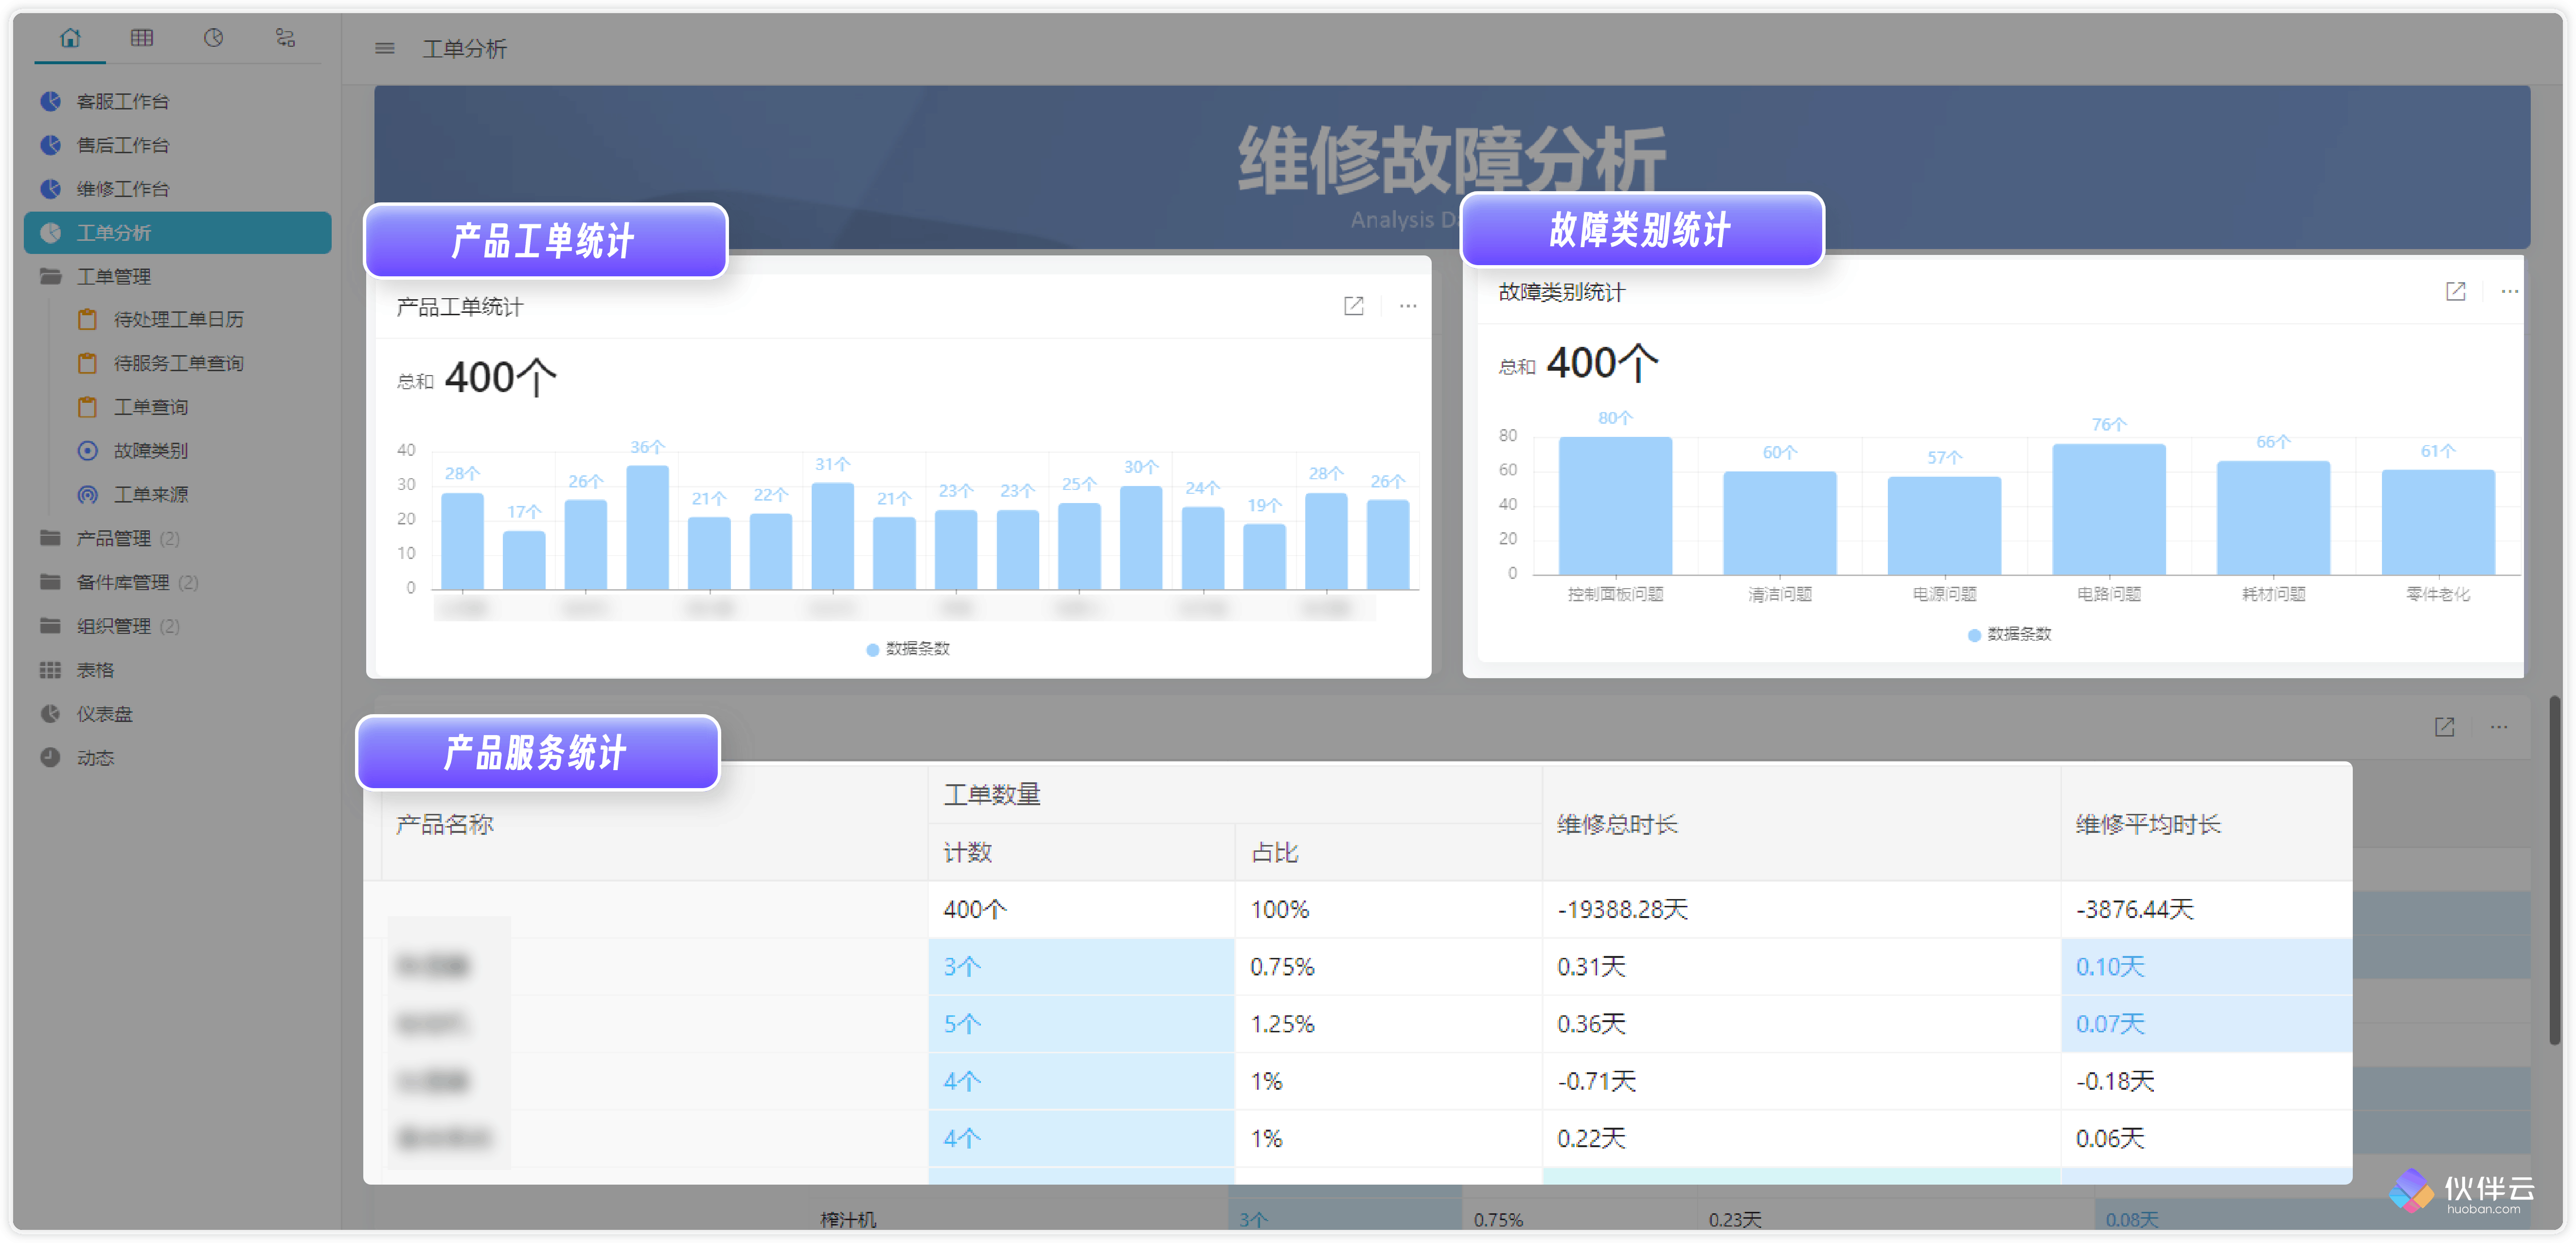Image resolution: width=2576 pixels, height=1243 pixels.
Task: Toggle the hamburger sidebar menu
Action: click(385, 48)
